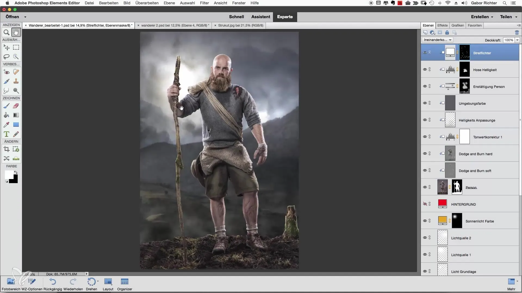Hide the Enstättigung Person layer
522x293 pixels.
point(425,86)
